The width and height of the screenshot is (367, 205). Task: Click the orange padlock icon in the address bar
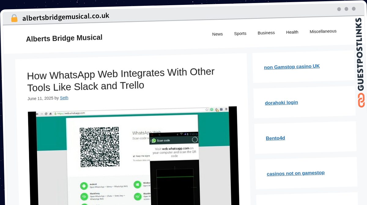coord(14,18)
